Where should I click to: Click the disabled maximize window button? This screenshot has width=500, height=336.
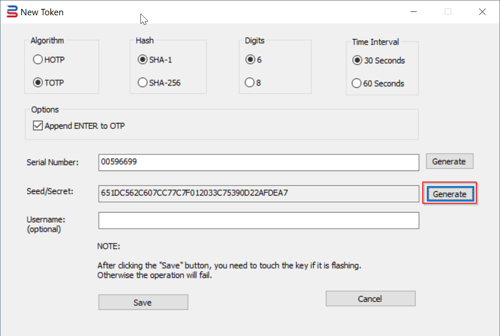448,12
